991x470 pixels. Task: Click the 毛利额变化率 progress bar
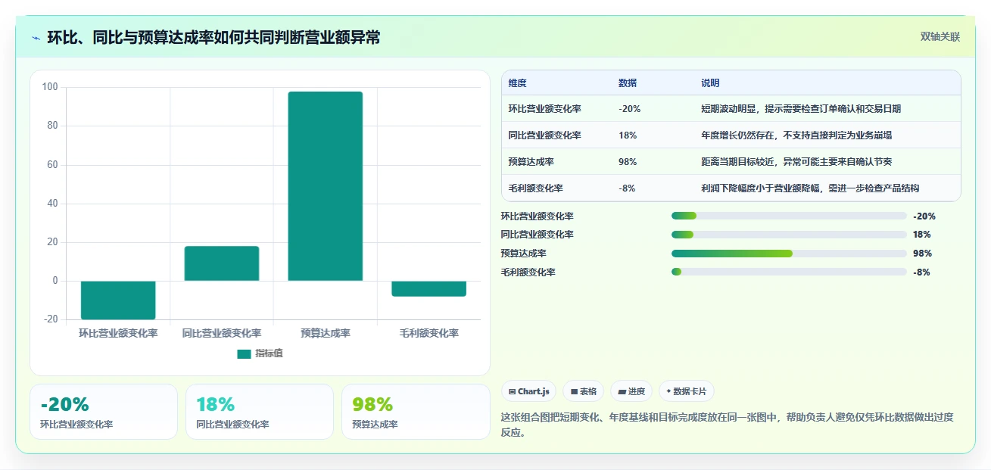789,272
